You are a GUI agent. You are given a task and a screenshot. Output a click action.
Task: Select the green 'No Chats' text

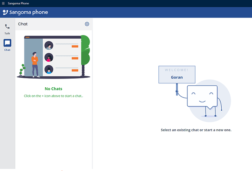click(x=53, y=89)
